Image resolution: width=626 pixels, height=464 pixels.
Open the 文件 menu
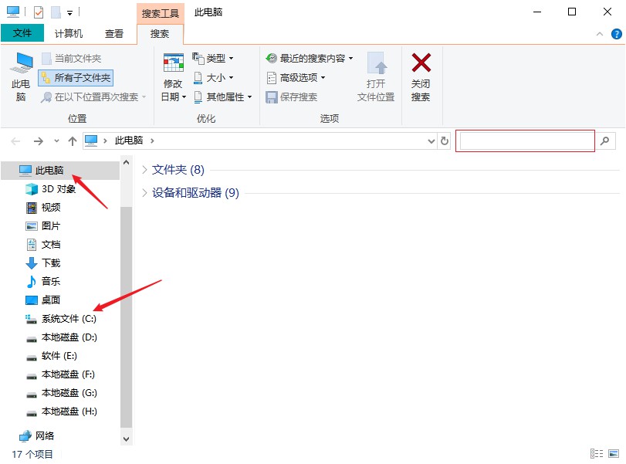(22, 33)
